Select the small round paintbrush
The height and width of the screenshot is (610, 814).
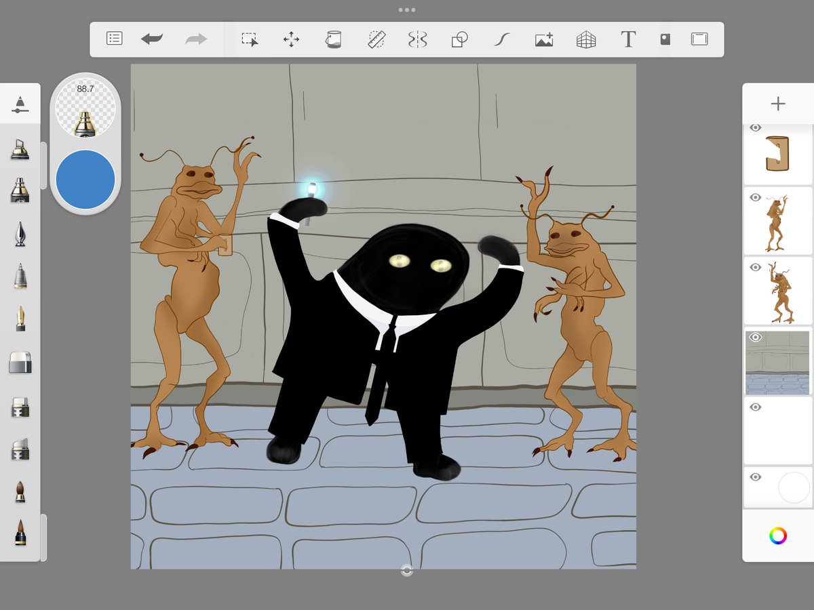[20, 492]
